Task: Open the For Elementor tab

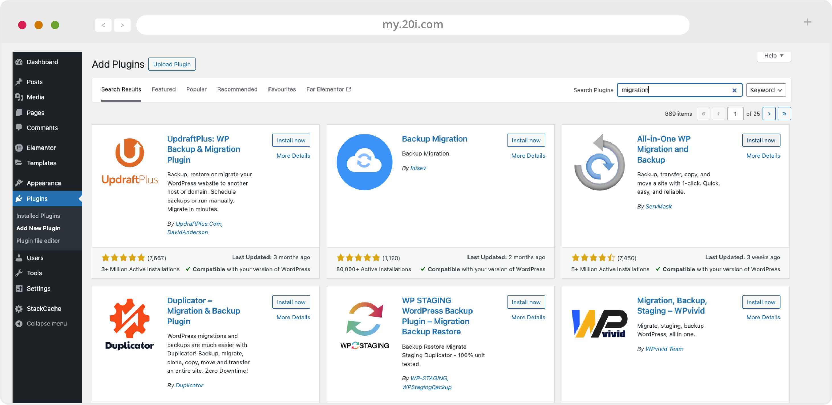Action: pyautogui.click(x=328, y=89)
